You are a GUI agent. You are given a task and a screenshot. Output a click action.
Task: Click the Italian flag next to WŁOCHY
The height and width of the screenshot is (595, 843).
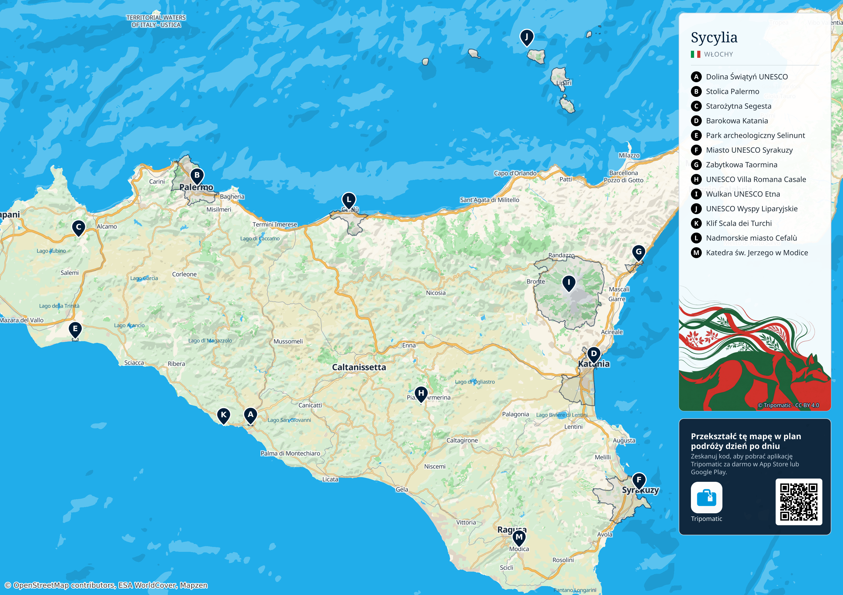point(696,54)
